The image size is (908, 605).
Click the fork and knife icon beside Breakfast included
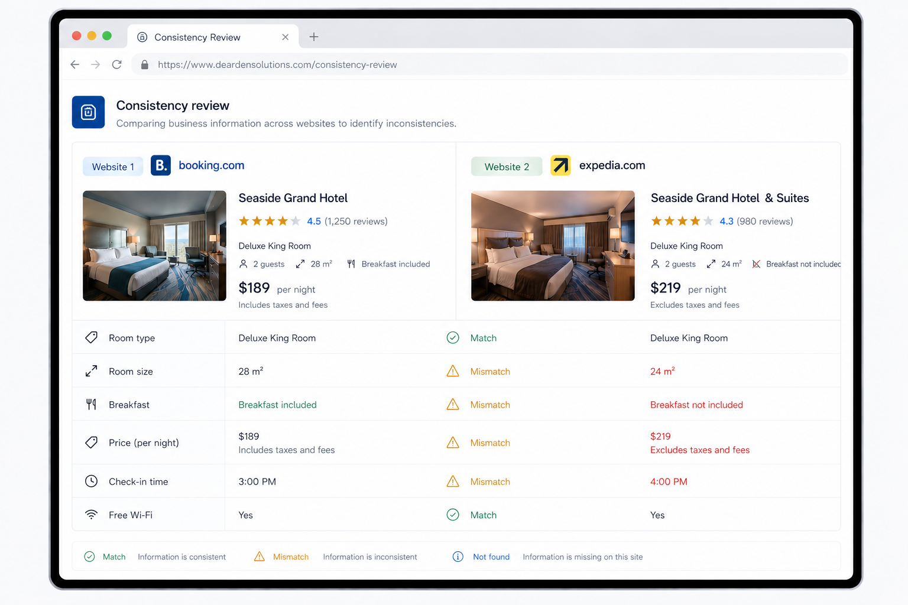pos(351,264)
